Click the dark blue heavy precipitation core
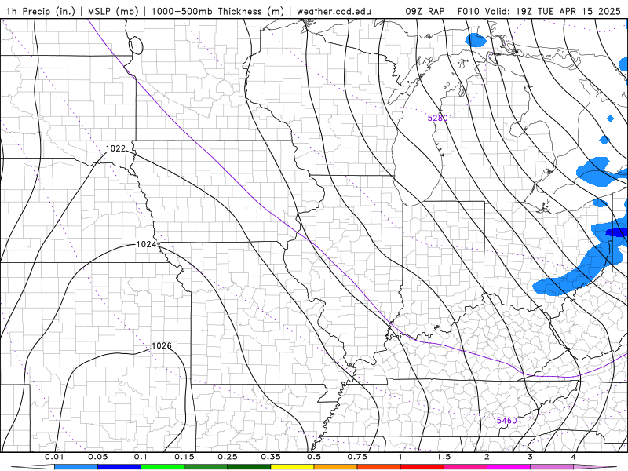This screenshot has height=471, width=628. (x=617, y=232)
